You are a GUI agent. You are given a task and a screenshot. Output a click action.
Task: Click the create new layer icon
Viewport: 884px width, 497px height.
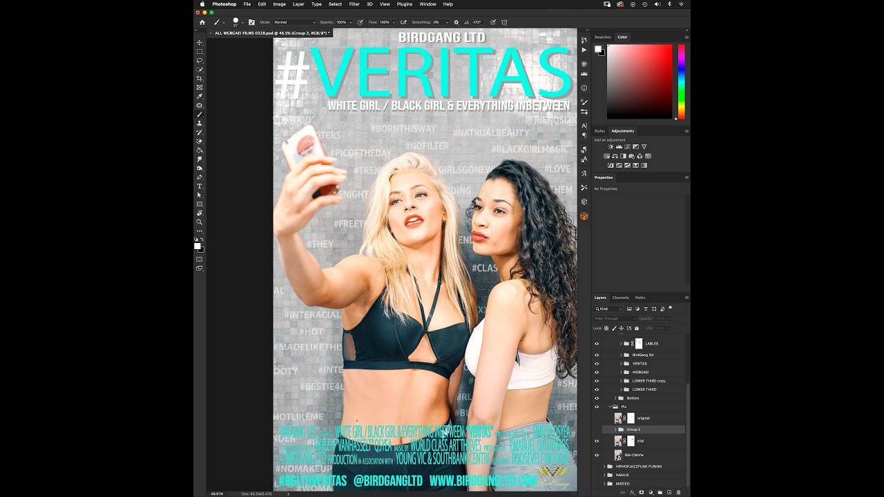point(669,492)
